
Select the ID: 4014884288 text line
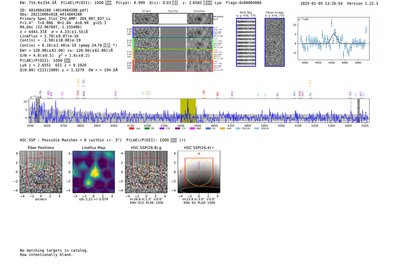point(54,10)
